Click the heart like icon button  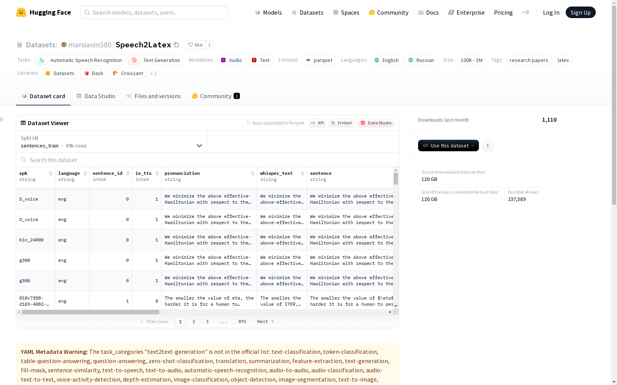pos(195,45)
